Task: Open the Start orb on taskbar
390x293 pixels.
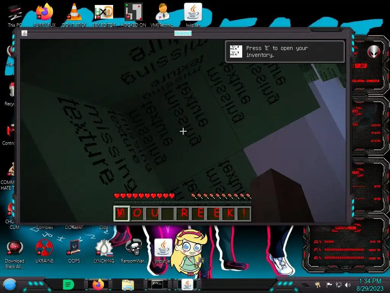Action: (x=10, y=285)
